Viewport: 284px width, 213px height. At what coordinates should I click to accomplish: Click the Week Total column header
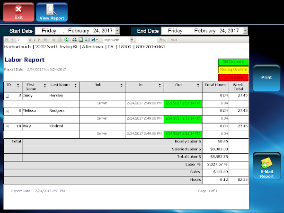[x=239, y=87]
